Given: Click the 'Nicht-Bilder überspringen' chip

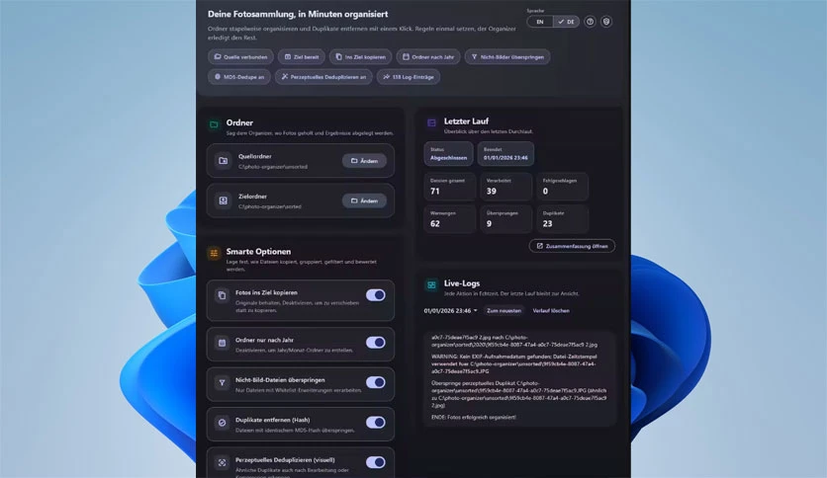Looking at the screenshot, I should coord(507,57).
